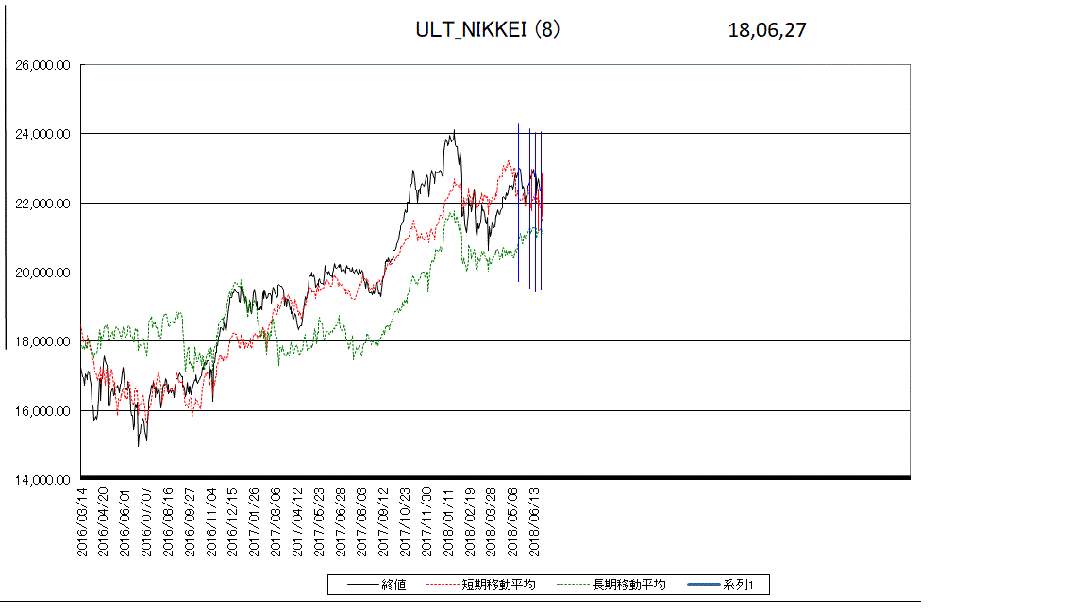Select the 2016/11/04 x-axis date
1087x611 pixels.
pos(210,521)
